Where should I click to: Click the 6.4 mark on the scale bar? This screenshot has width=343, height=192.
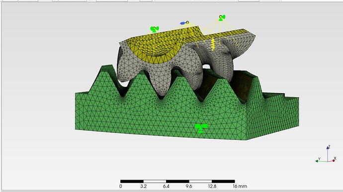(x=166, y=187)
